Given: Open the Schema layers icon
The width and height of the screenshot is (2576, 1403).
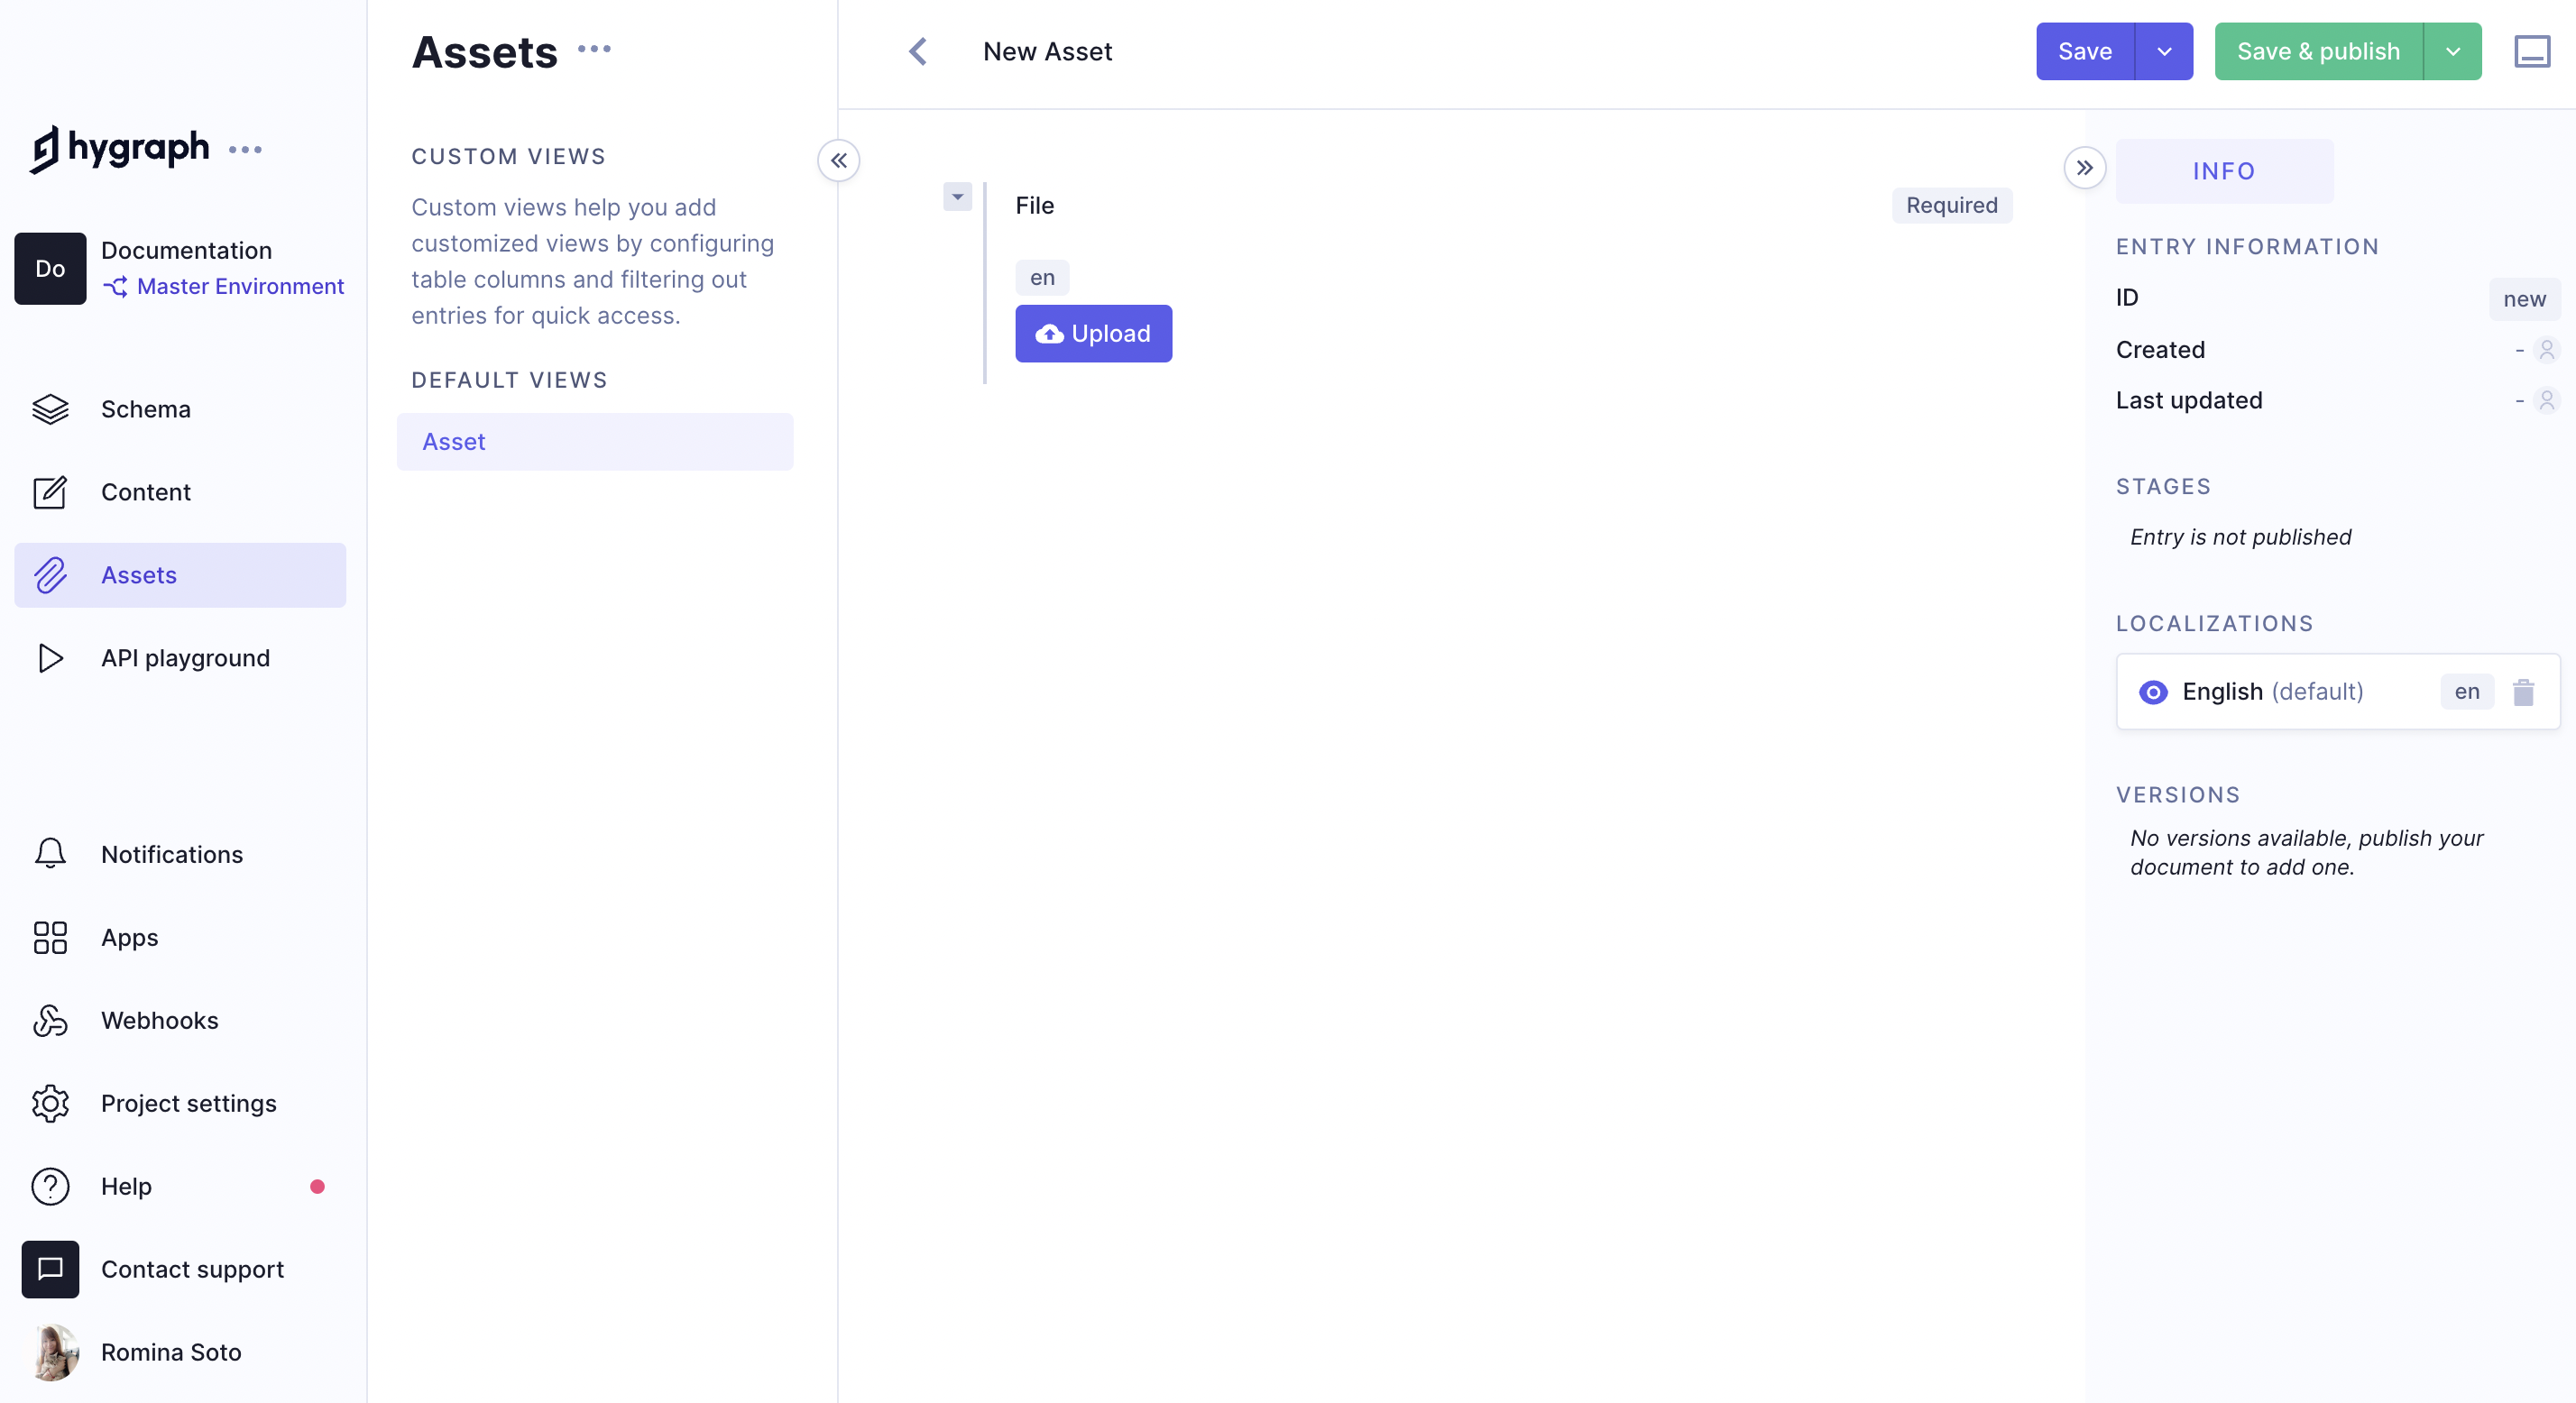Looking at the screenshot, I should click(50, 409).
